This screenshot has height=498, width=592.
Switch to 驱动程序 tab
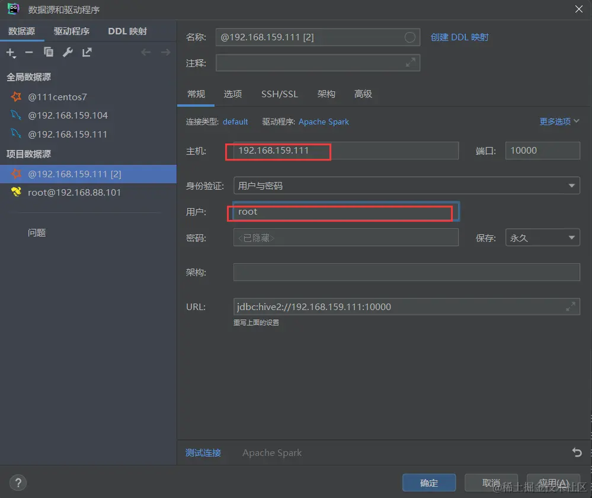[71, 31]
